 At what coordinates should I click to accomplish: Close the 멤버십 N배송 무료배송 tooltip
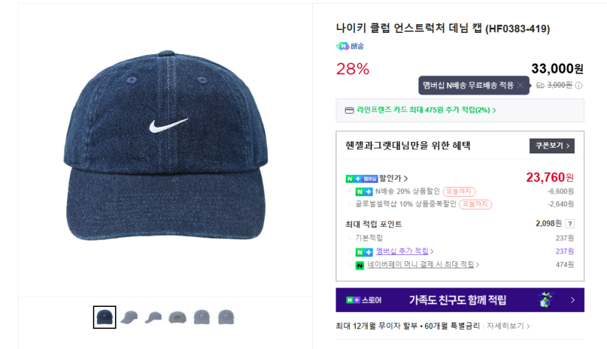(x=521, y=86)
